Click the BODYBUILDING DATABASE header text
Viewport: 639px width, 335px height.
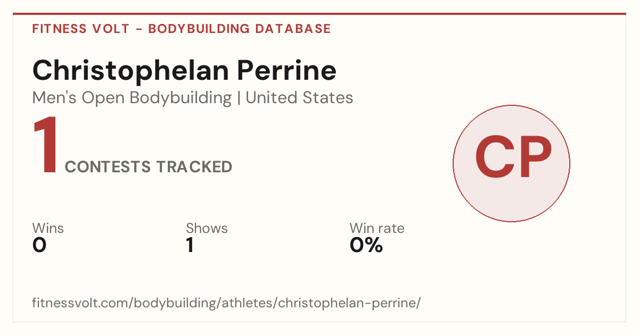tap(240, 29)
